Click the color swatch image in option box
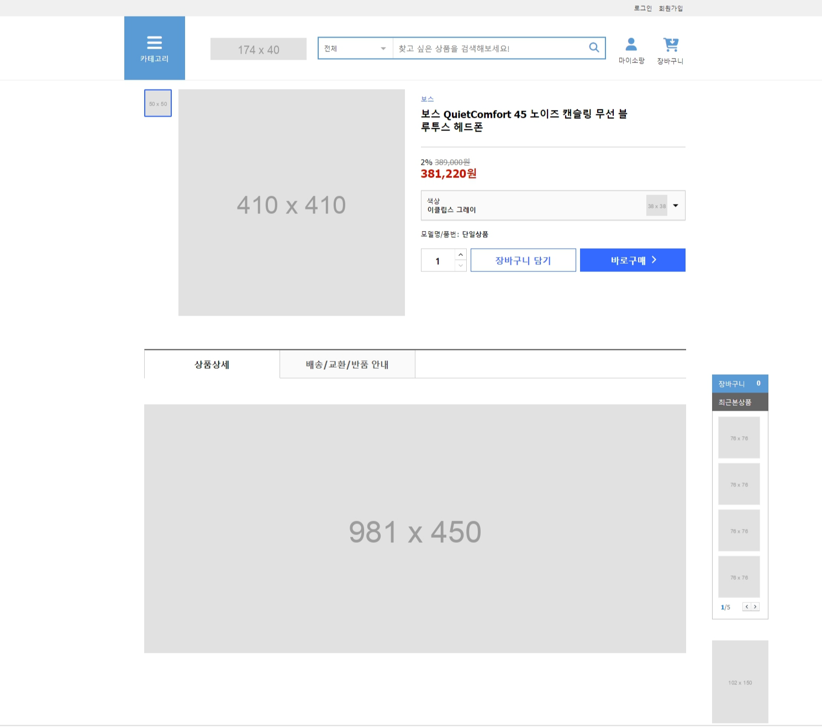 (x=657, y=206)
